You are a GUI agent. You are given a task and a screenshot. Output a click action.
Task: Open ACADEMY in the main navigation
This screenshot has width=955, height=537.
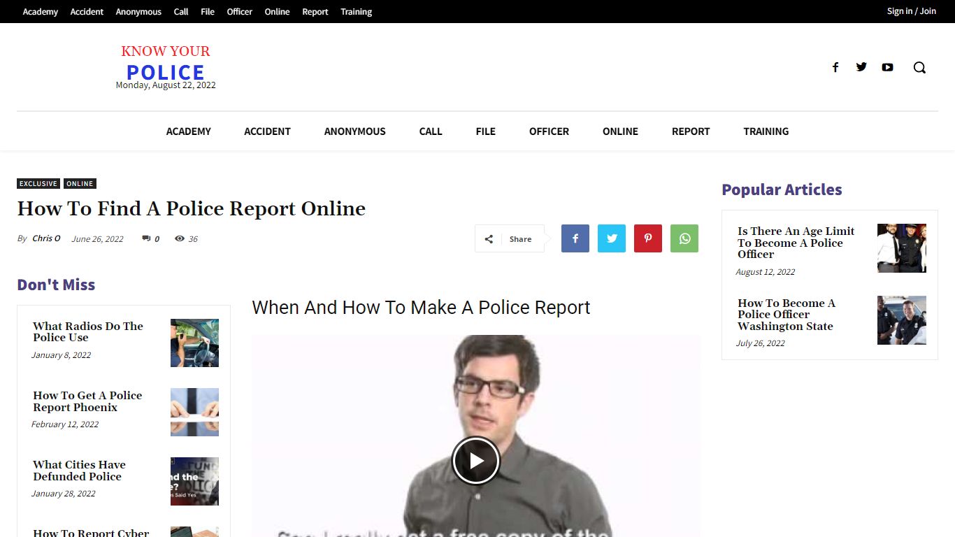point(188,131)
